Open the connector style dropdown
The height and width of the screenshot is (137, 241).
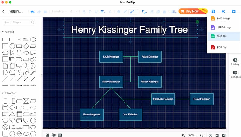[133, 12]
